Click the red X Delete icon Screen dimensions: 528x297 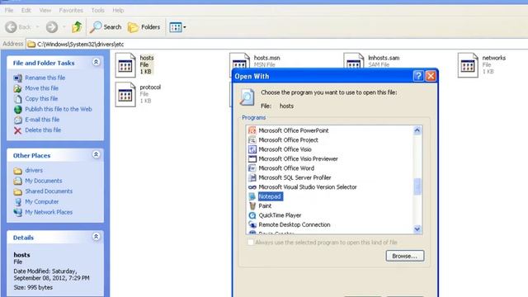[x=18, y=130]
